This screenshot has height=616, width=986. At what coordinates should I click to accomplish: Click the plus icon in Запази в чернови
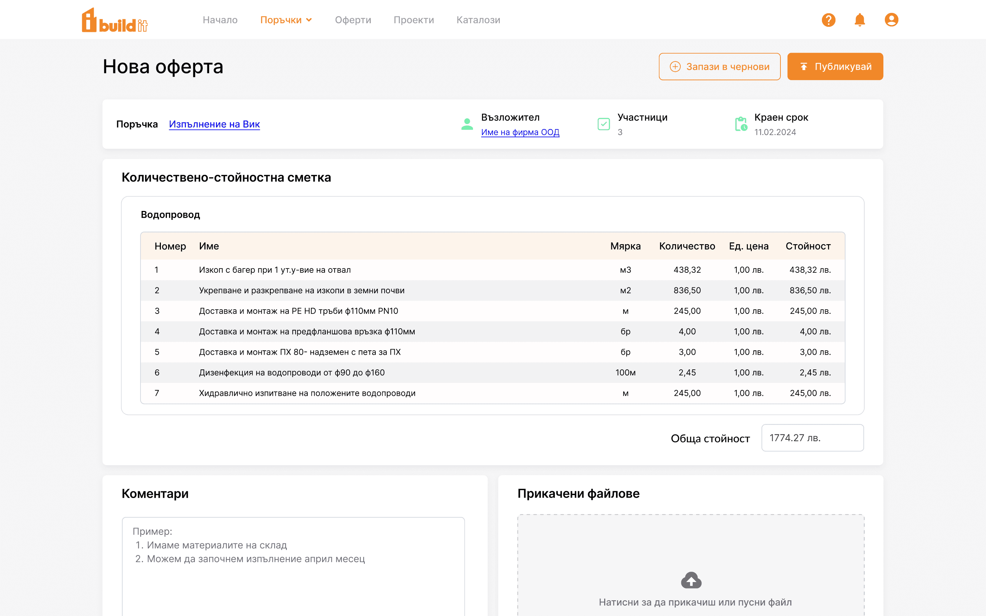675,66
